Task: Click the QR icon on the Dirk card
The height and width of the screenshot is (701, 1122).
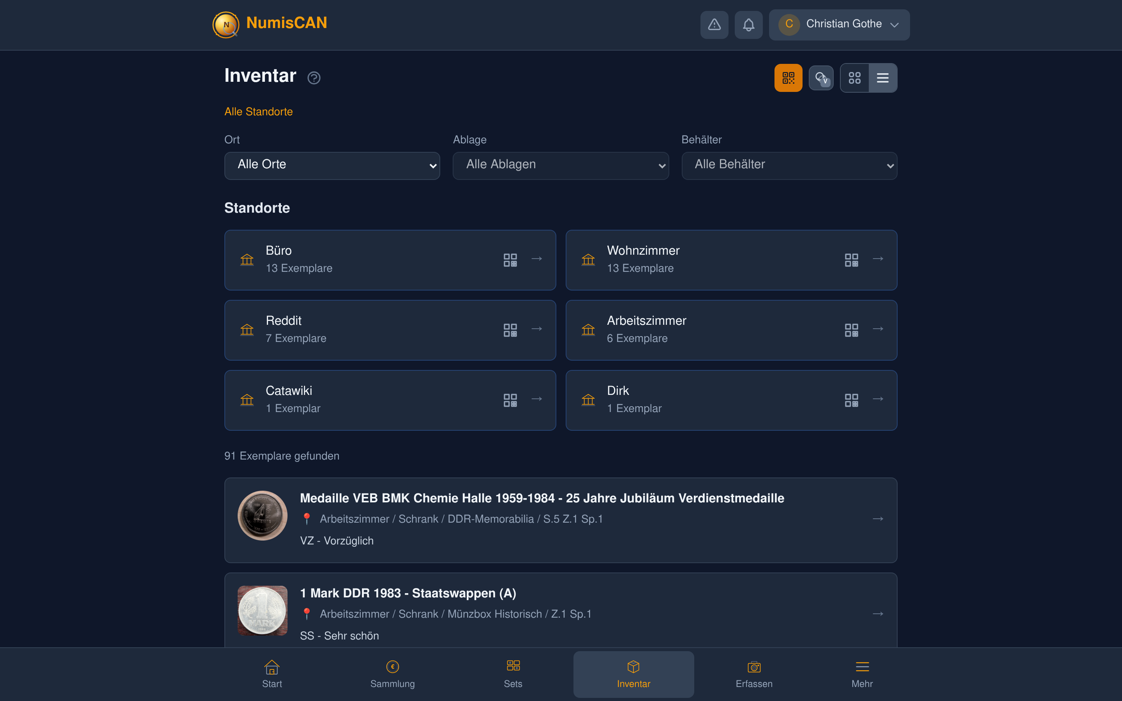Action: tap(851, 400)
